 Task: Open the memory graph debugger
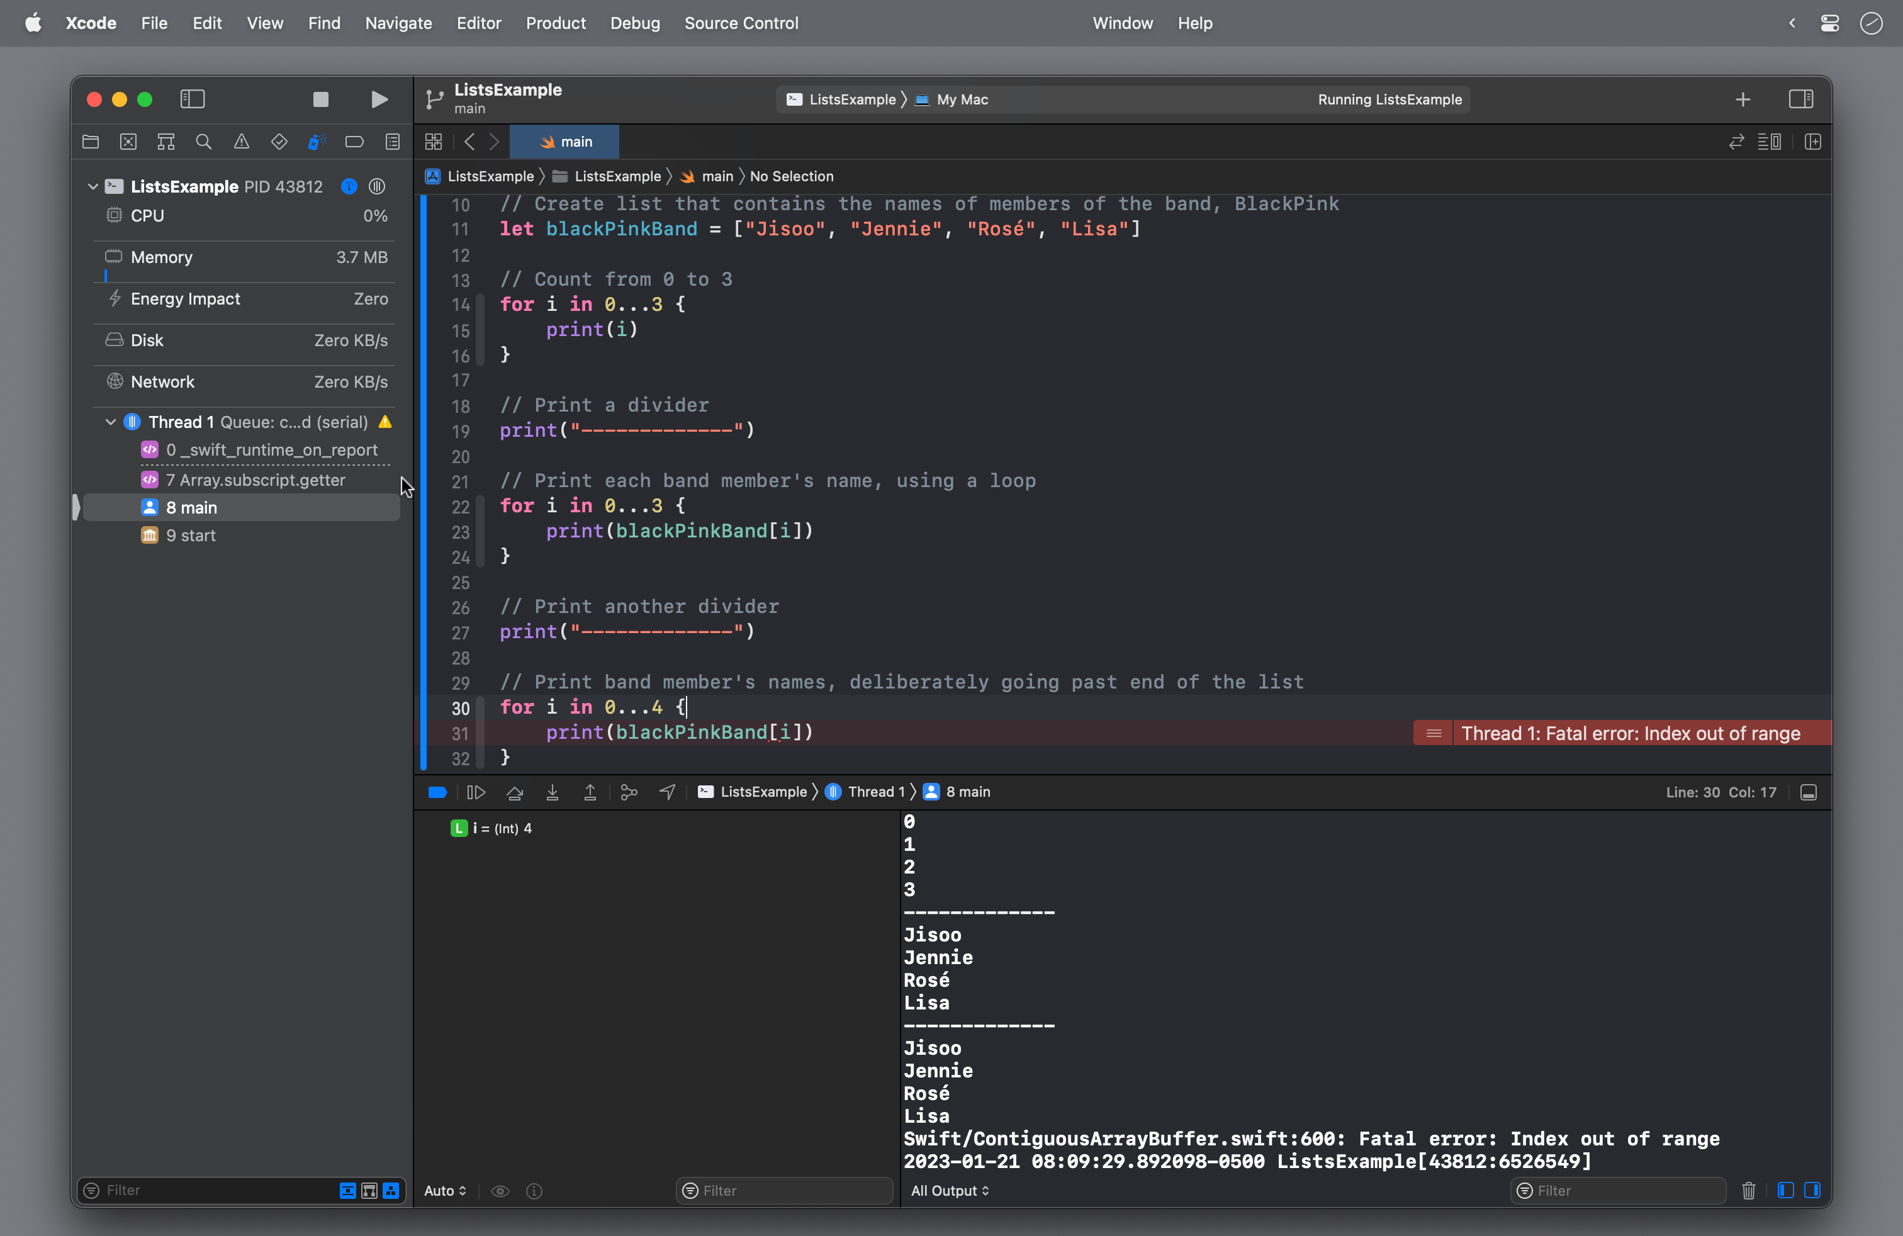point(629,792)
